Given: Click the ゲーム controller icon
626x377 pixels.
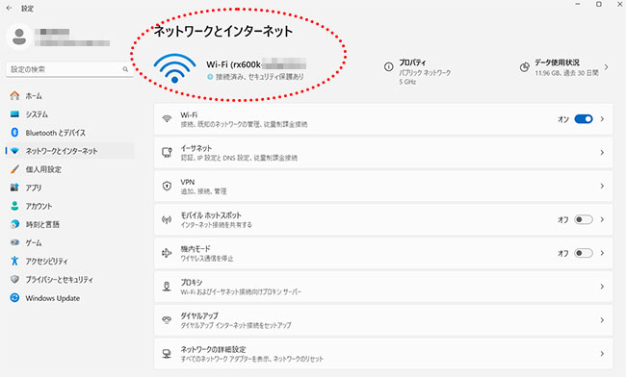Looking at the screenshot, I should pos(14,242).
